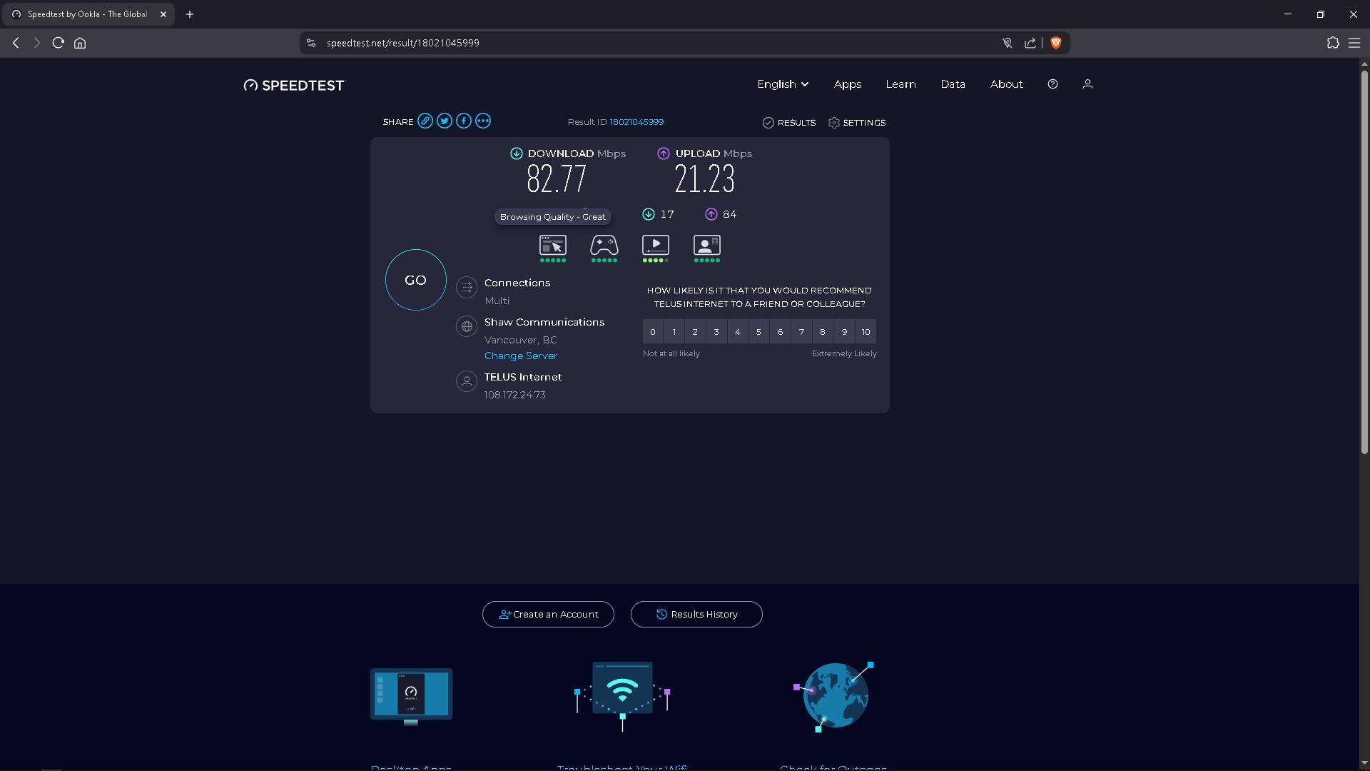Open the Learn menu
Image resolution: width=1370 pixels, height=771 pixels.
click(900, 84)
